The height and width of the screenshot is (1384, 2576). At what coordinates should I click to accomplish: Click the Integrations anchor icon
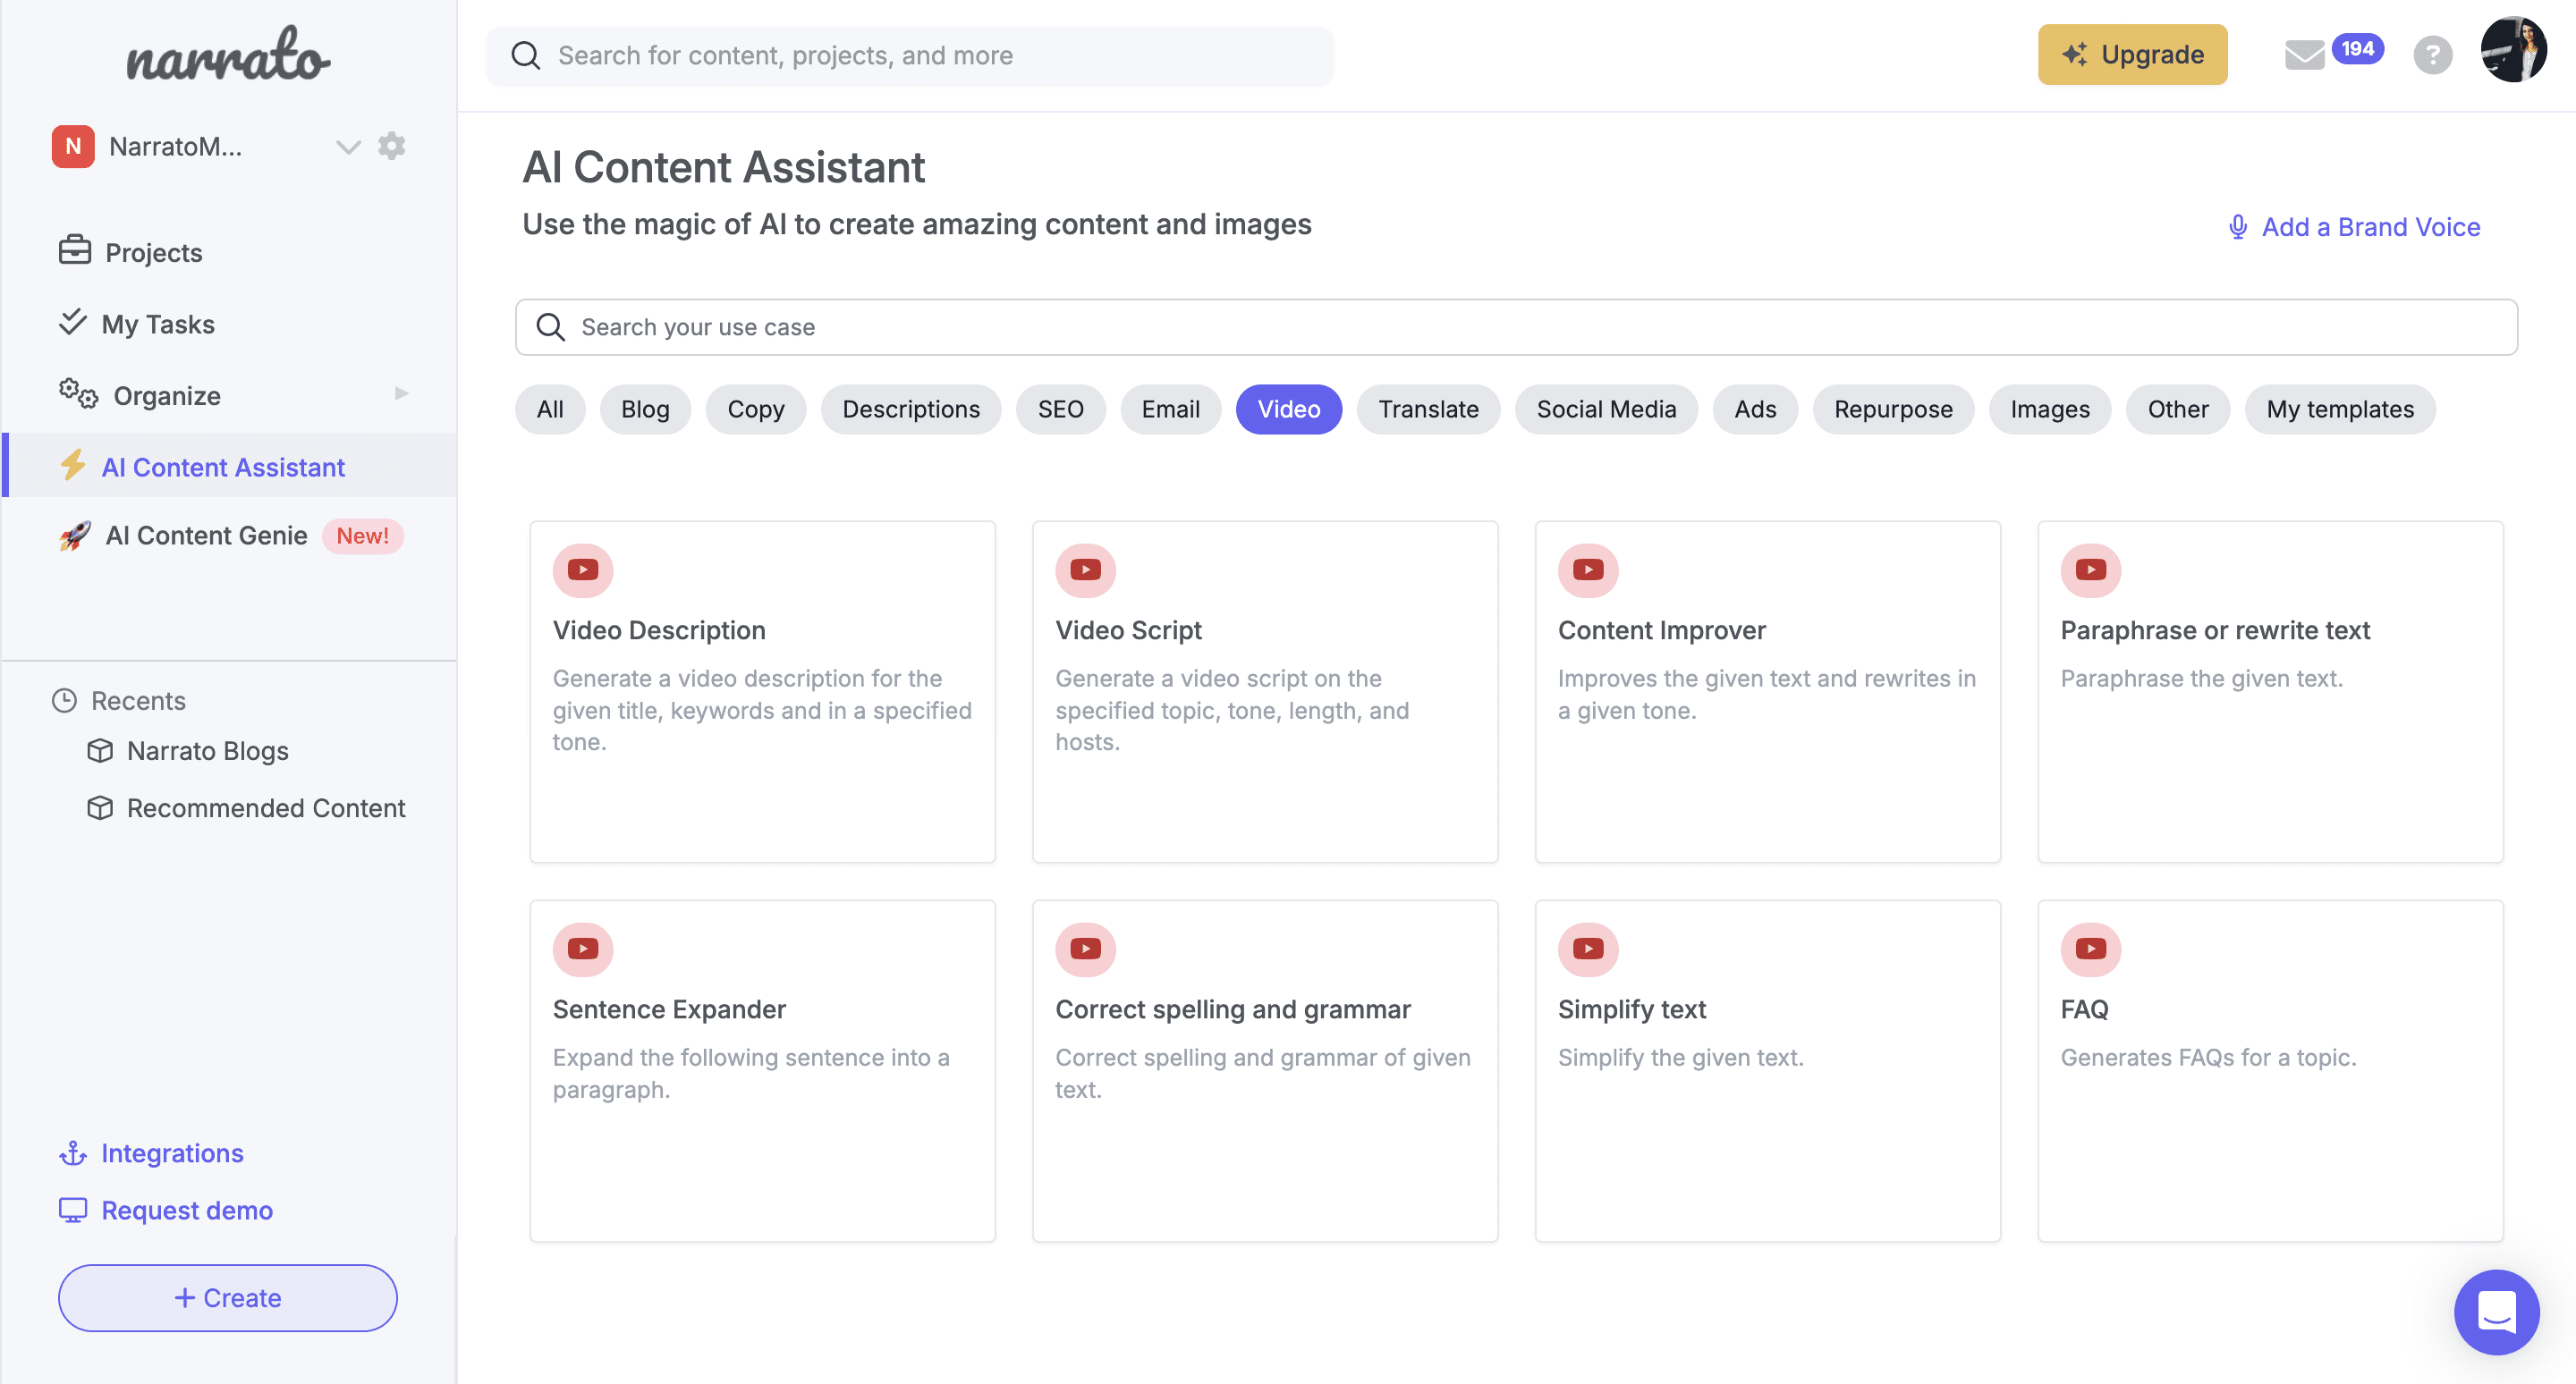tap(73, 1153)
